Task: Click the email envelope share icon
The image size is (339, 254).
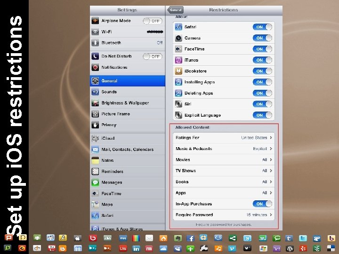Action: tap(149, 238)
